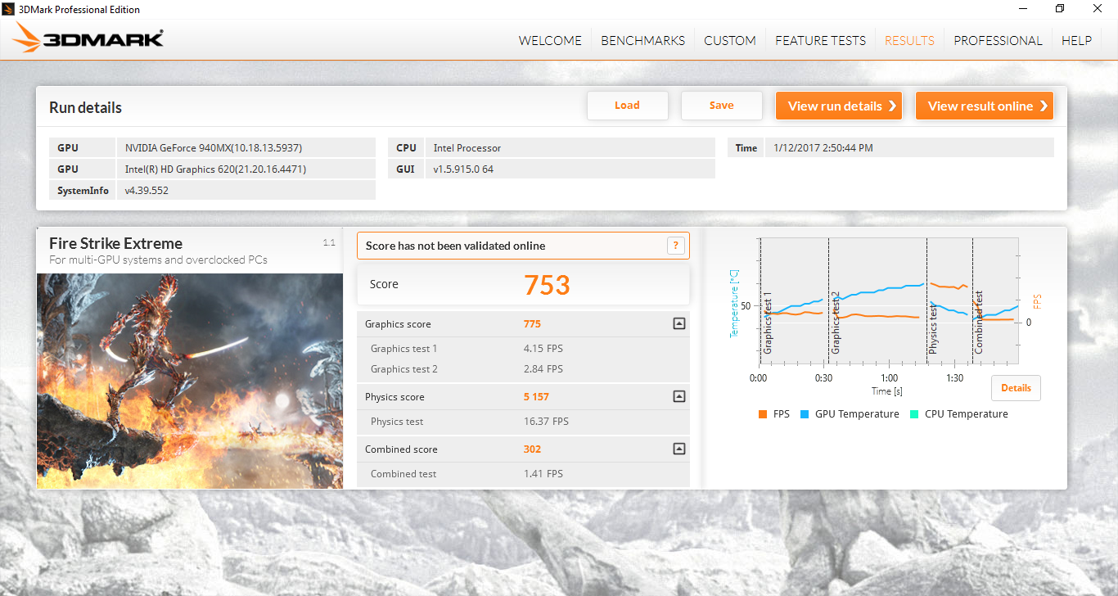Click the Combined test 1.41 FPS result

(x=543, y=474)
